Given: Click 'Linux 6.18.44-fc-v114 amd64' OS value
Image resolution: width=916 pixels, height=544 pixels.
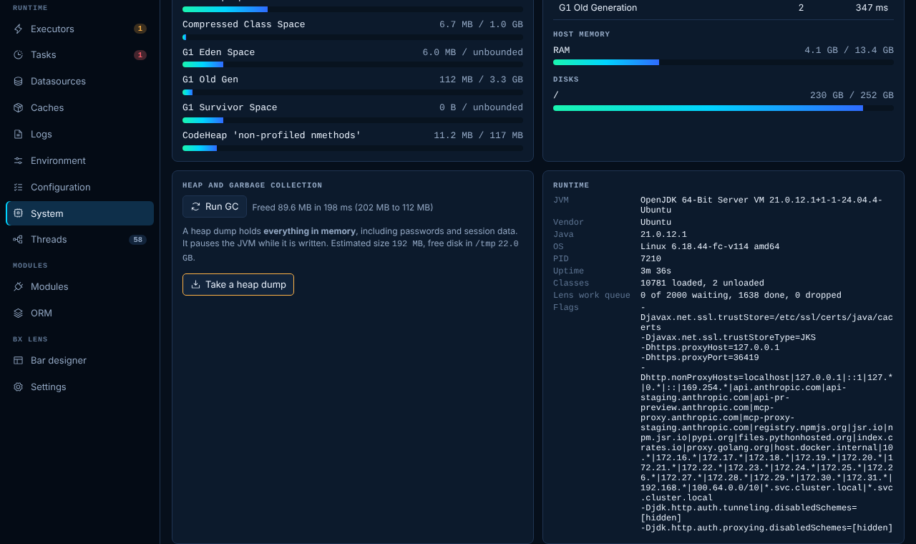Looking at the screenshot, I should [x=710, y=247].
